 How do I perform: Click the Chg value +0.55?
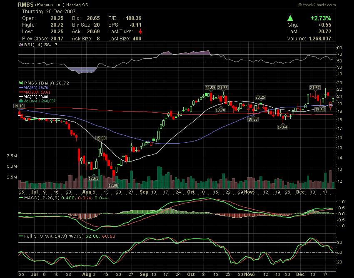325,25
